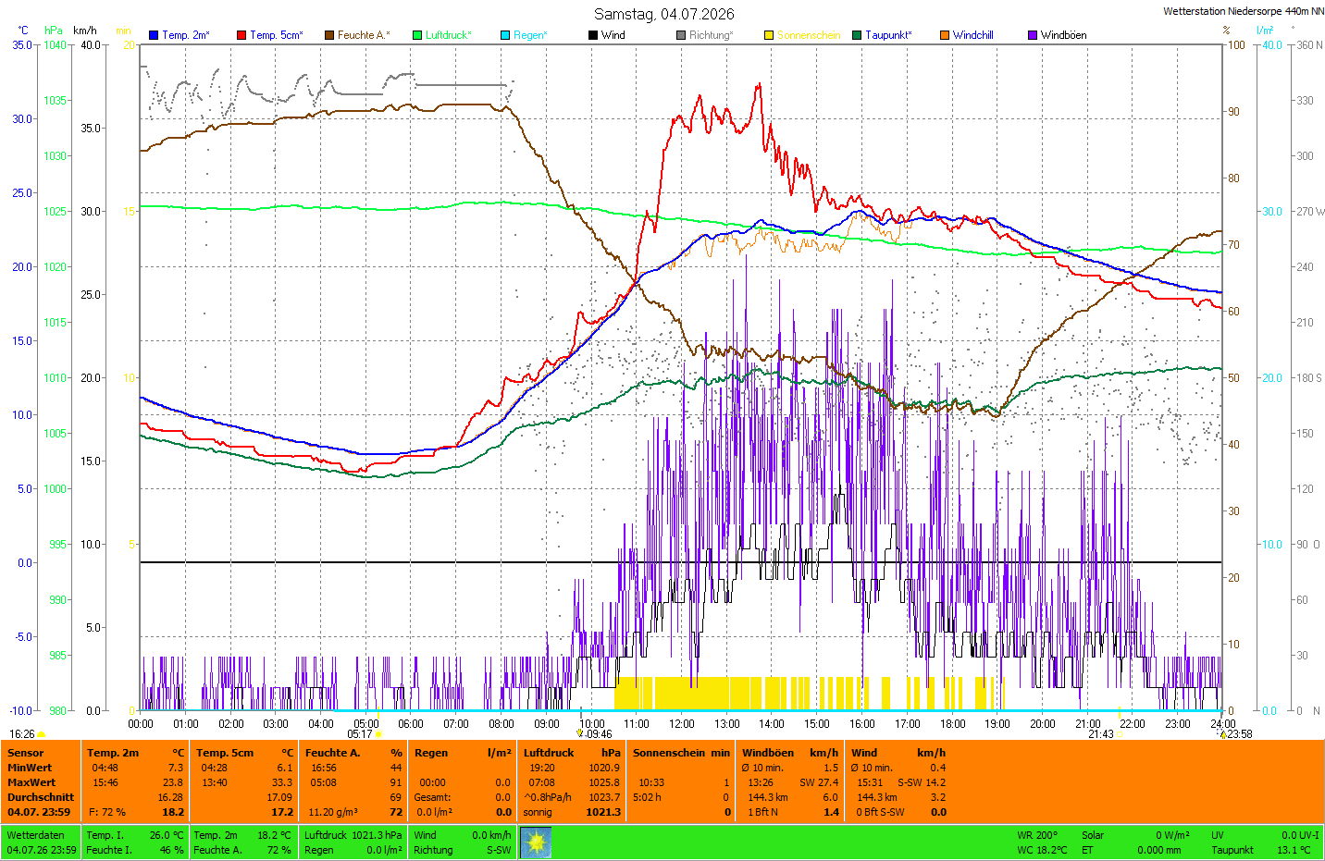Image resolution: width=1325 pixels, height=861 pixels.
Task: Click the Wetterstation Niedersorpe 440m NN label
Action: tap(1243, 11)
